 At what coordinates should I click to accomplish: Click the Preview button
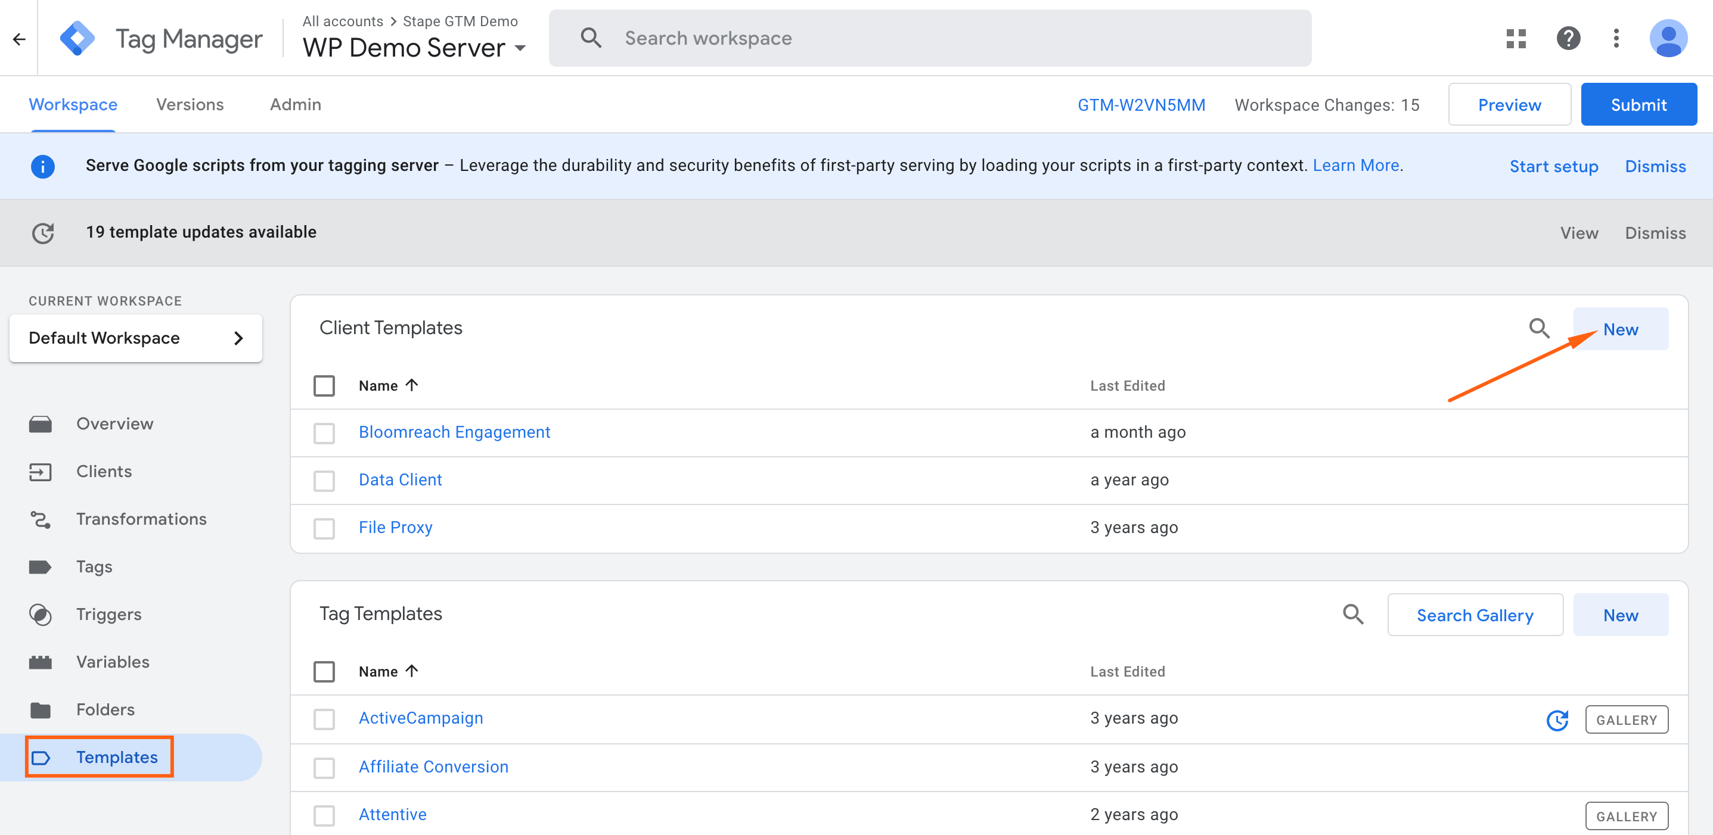pyautogui.click(x=1510, y=105)
